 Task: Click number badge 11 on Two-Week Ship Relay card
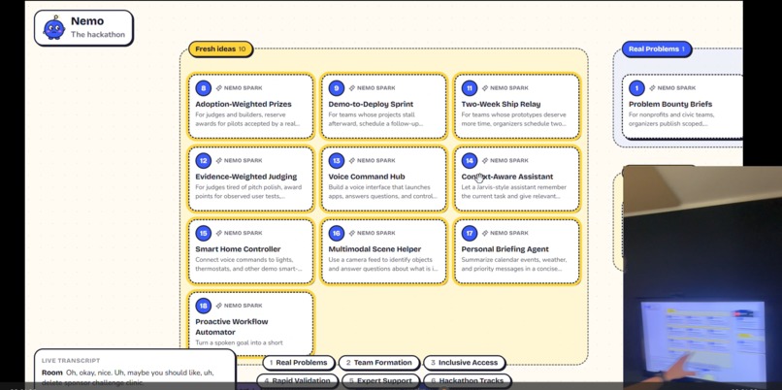coord(470,89)
